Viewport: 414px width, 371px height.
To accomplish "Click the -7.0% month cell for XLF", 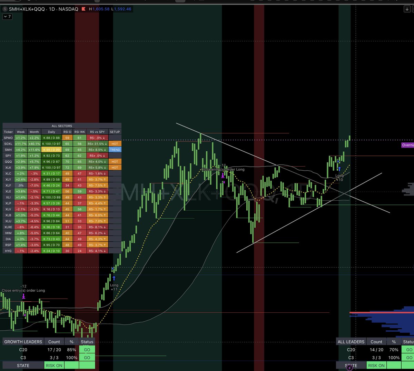I will (34, 186).
